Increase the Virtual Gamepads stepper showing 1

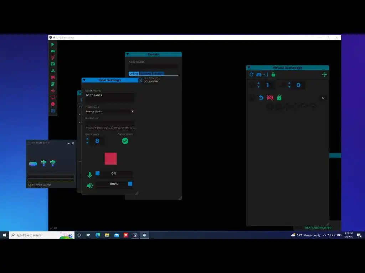(258, 83)
